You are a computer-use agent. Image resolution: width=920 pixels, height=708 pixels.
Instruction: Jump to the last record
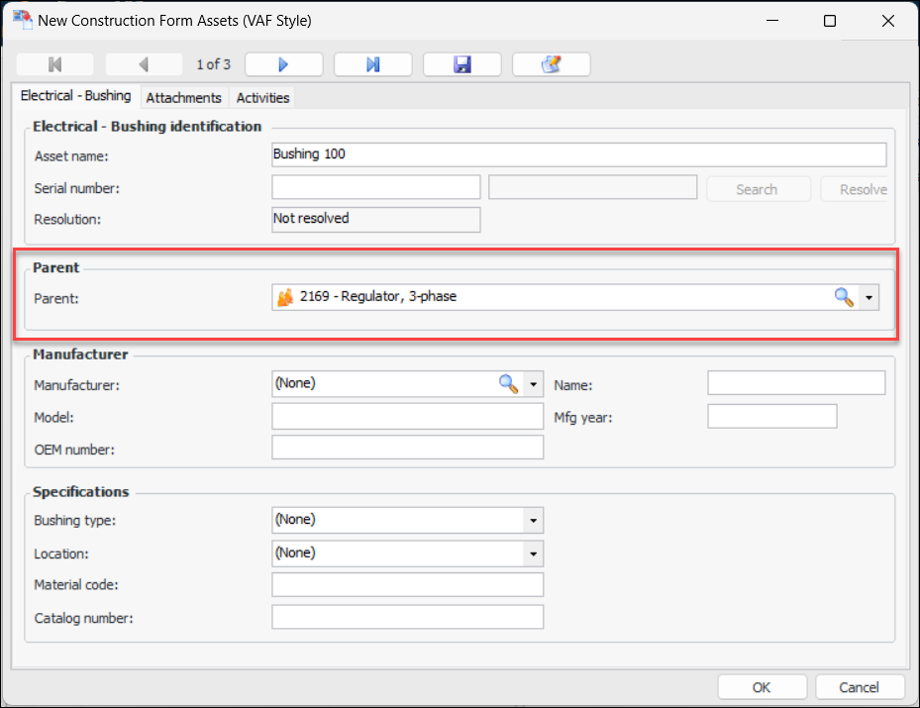click(x=372, y=64)
